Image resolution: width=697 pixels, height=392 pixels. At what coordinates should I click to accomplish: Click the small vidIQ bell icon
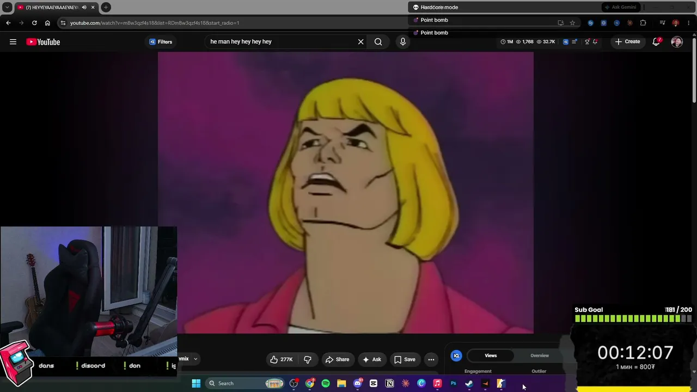(x=595, y=41)
